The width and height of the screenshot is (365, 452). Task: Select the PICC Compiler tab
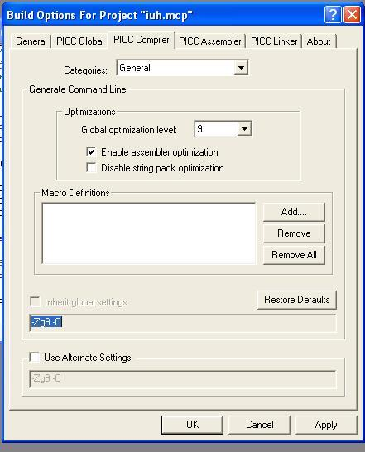(142, 40)
